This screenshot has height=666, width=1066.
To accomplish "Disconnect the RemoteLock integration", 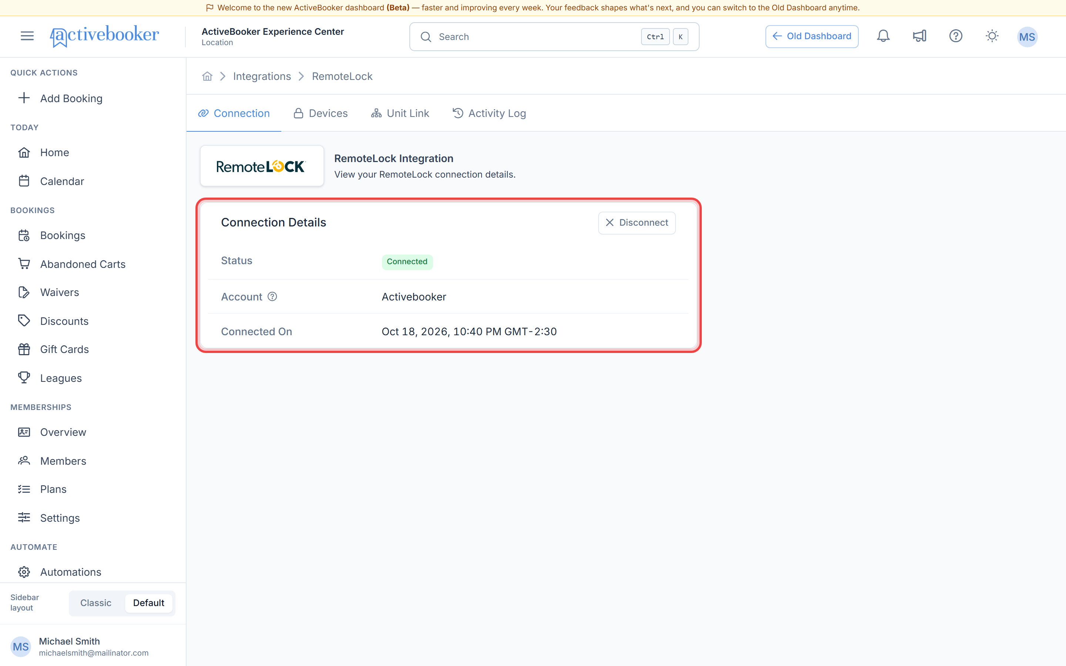I will (x=637, y=222).
